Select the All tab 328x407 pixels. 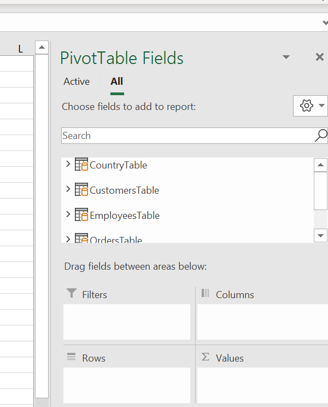(116, 82)
